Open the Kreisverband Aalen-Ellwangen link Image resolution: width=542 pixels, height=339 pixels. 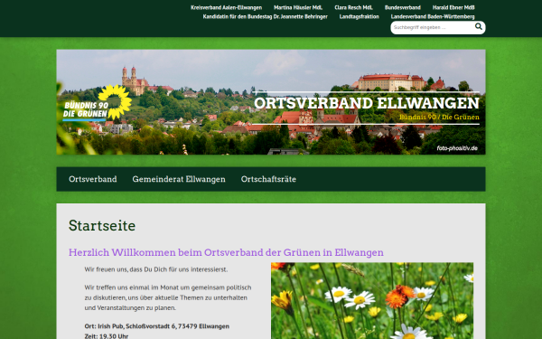[x=226, y=7]
